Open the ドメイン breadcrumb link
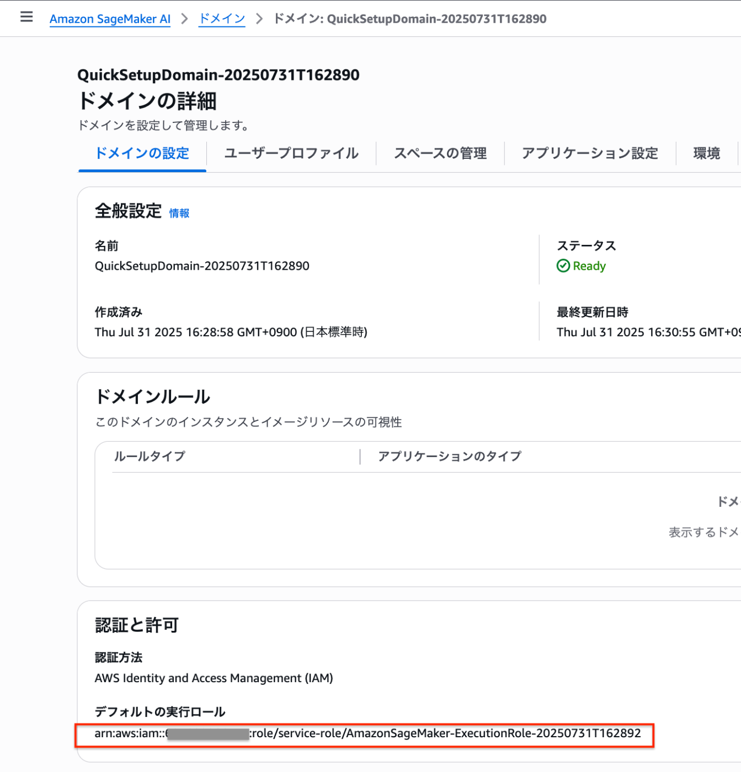This screenshot has width=741, height=772. point(222,19)
